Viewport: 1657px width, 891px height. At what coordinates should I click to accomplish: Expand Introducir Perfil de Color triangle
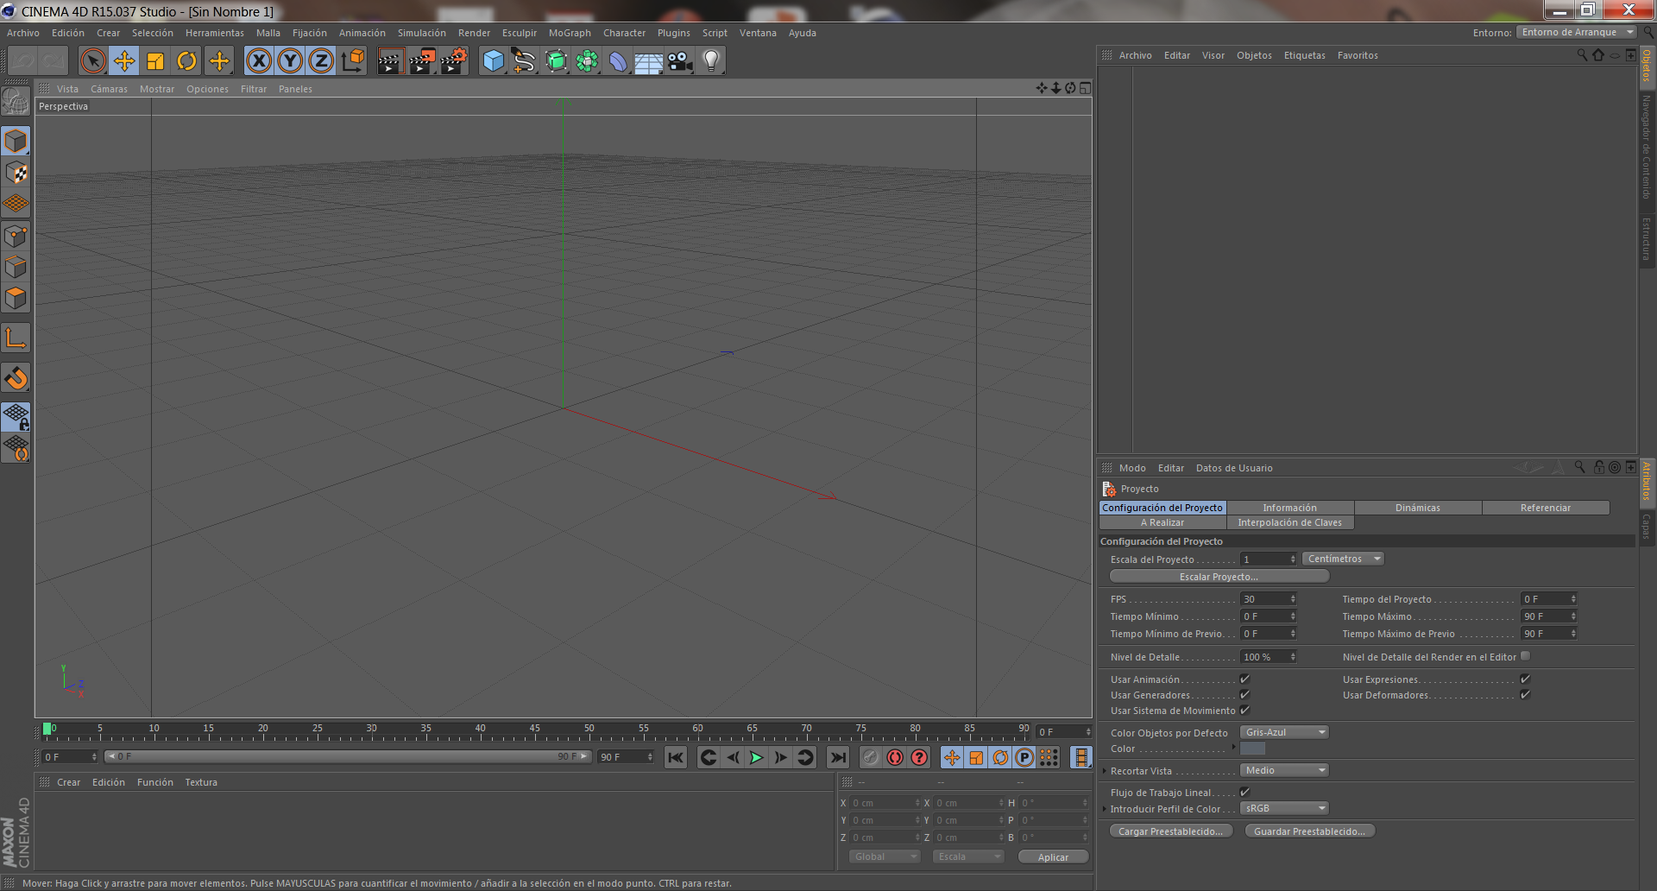(x=1105, y=809)
